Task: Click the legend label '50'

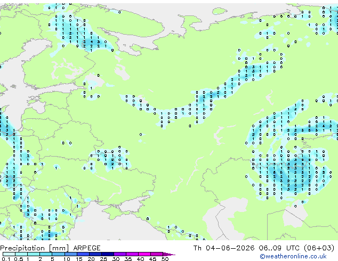Action: [x=165, y=259]
